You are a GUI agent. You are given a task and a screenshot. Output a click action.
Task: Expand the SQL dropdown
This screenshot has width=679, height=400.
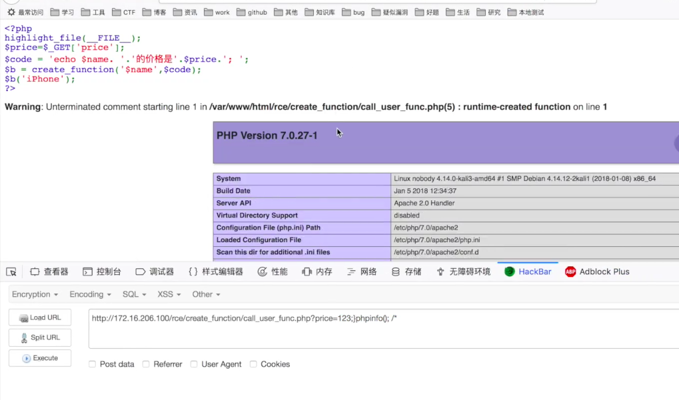tap(134, 294)
